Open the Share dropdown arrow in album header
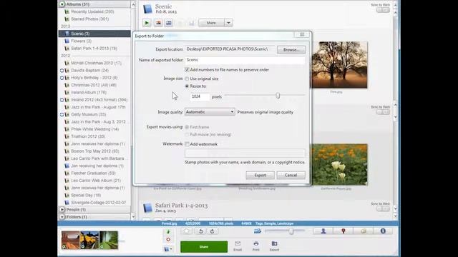Screen dimensions: 458x257 [x=229, y=23]
